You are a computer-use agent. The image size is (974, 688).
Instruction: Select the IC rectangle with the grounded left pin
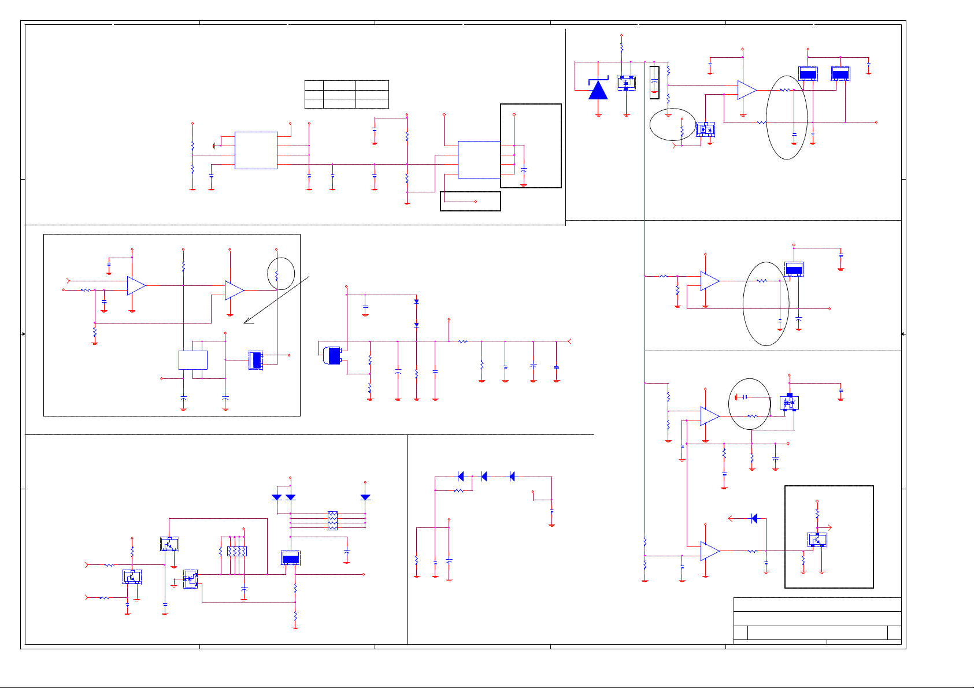click(256, 150)
